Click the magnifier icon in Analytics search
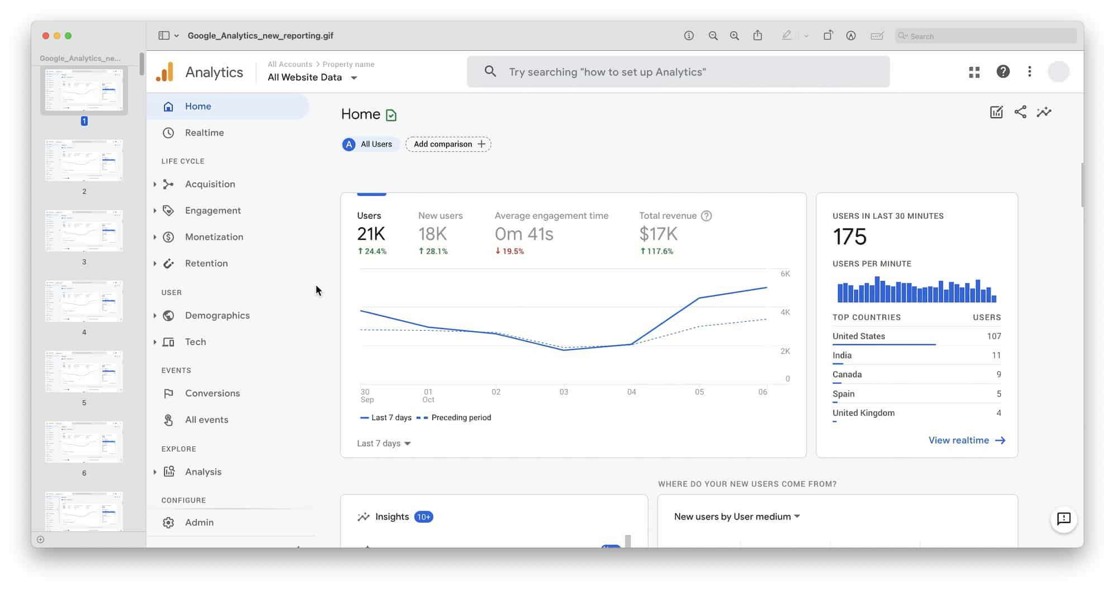The width and height of the screenshot is (1115, 589). [490, 72]
